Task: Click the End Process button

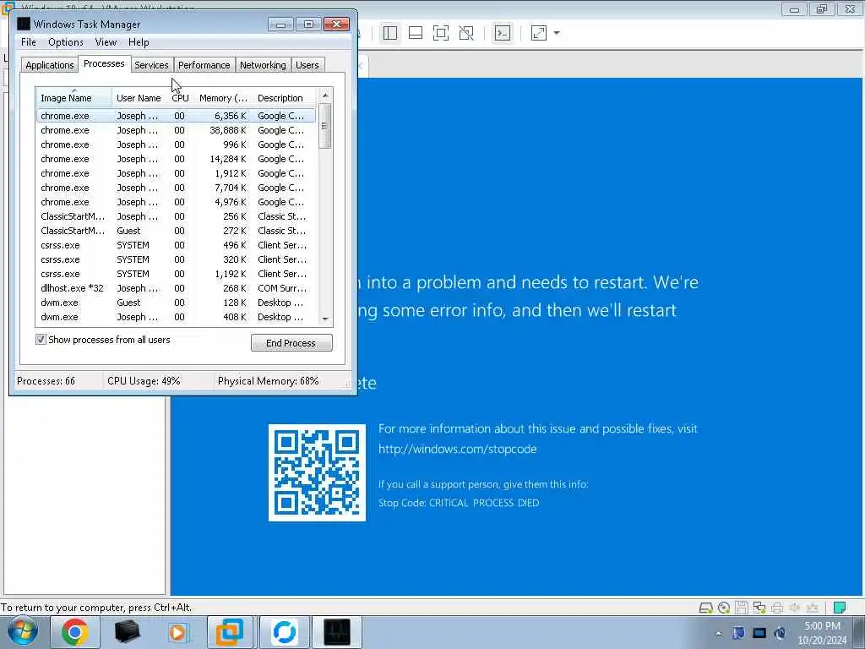Action: 291,343
